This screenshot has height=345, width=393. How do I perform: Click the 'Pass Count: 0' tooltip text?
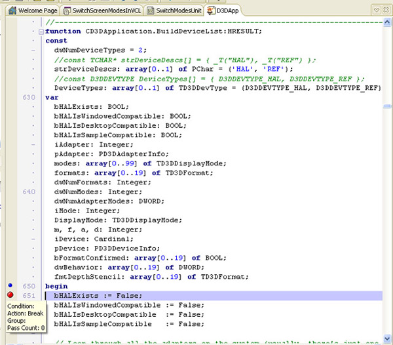[26, 328]
